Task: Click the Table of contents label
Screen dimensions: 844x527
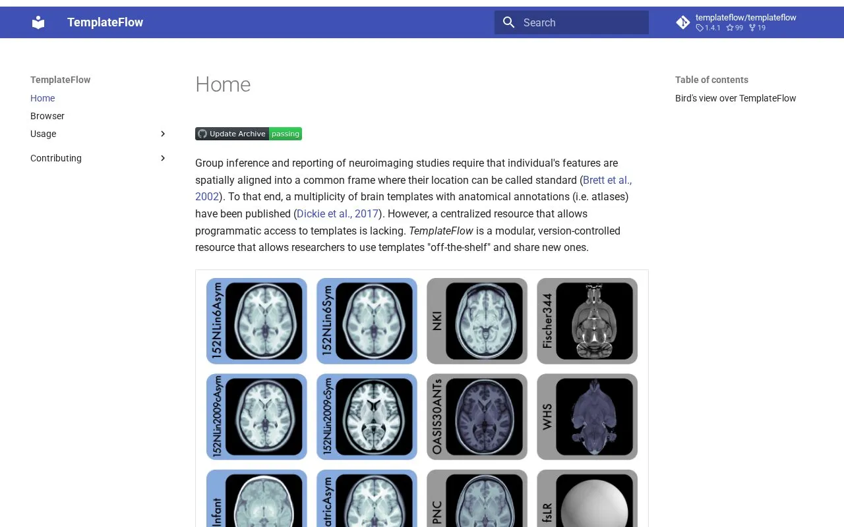Action: (711, 80)
